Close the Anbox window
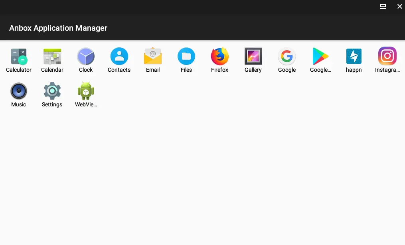Image resolution: width=405 pixels, height=245 pixels. 399,6
